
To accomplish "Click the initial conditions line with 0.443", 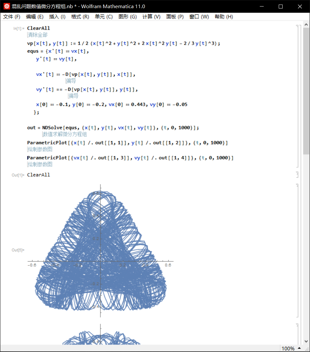I will (111, 104).
